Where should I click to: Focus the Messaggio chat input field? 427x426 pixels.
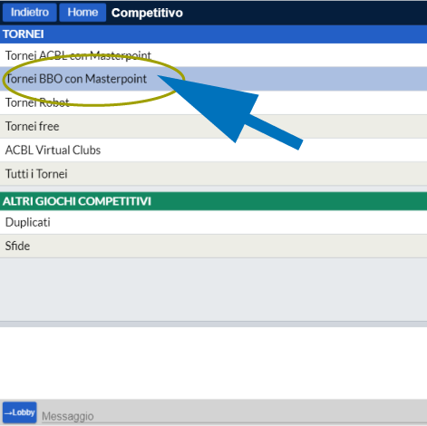pyautogui.click(x=234, y=416)
